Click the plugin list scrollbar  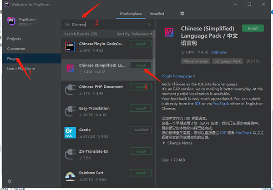click(x=154, y=53)
